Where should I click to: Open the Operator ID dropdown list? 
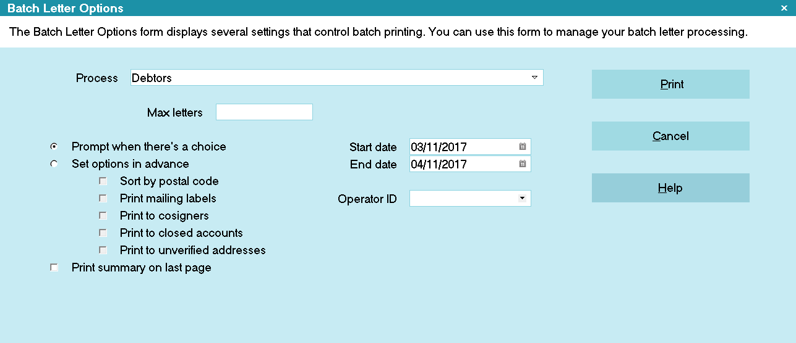pyautogui.click(x=523, y=199)
